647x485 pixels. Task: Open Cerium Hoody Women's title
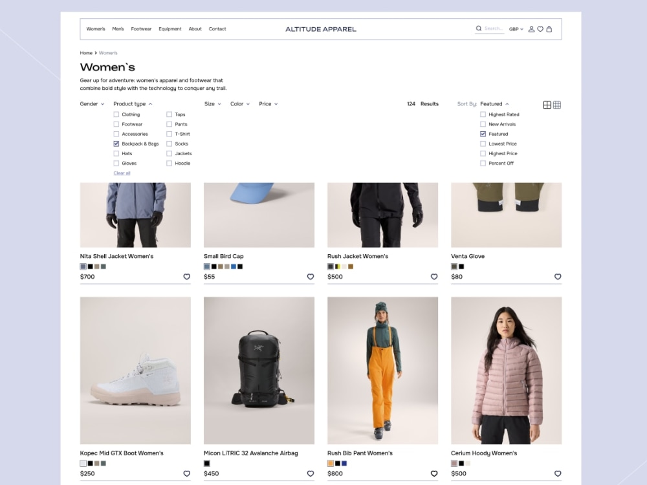click(484, 453)
